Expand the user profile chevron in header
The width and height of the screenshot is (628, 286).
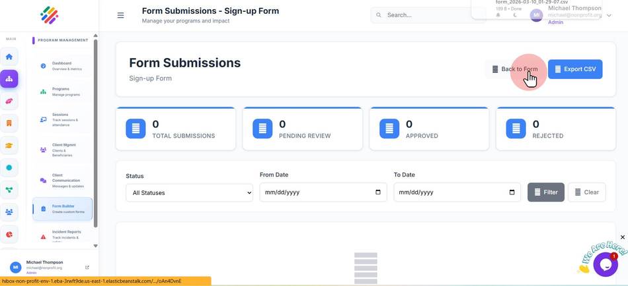pos(609,16)
